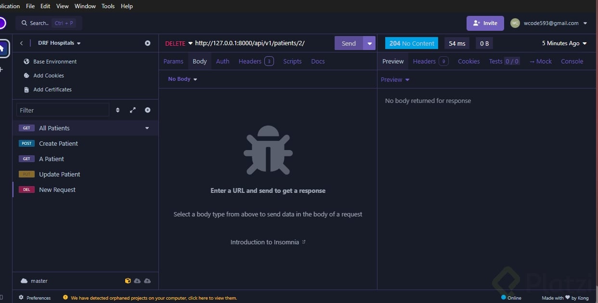Open the Window menu
The width and height of the screenshot is (598, 303).
tap(85, 6)
